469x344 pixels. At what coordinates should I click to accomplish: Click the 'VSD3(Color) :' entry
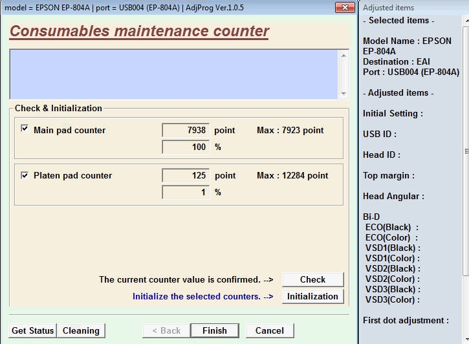(x=393, y=299)
